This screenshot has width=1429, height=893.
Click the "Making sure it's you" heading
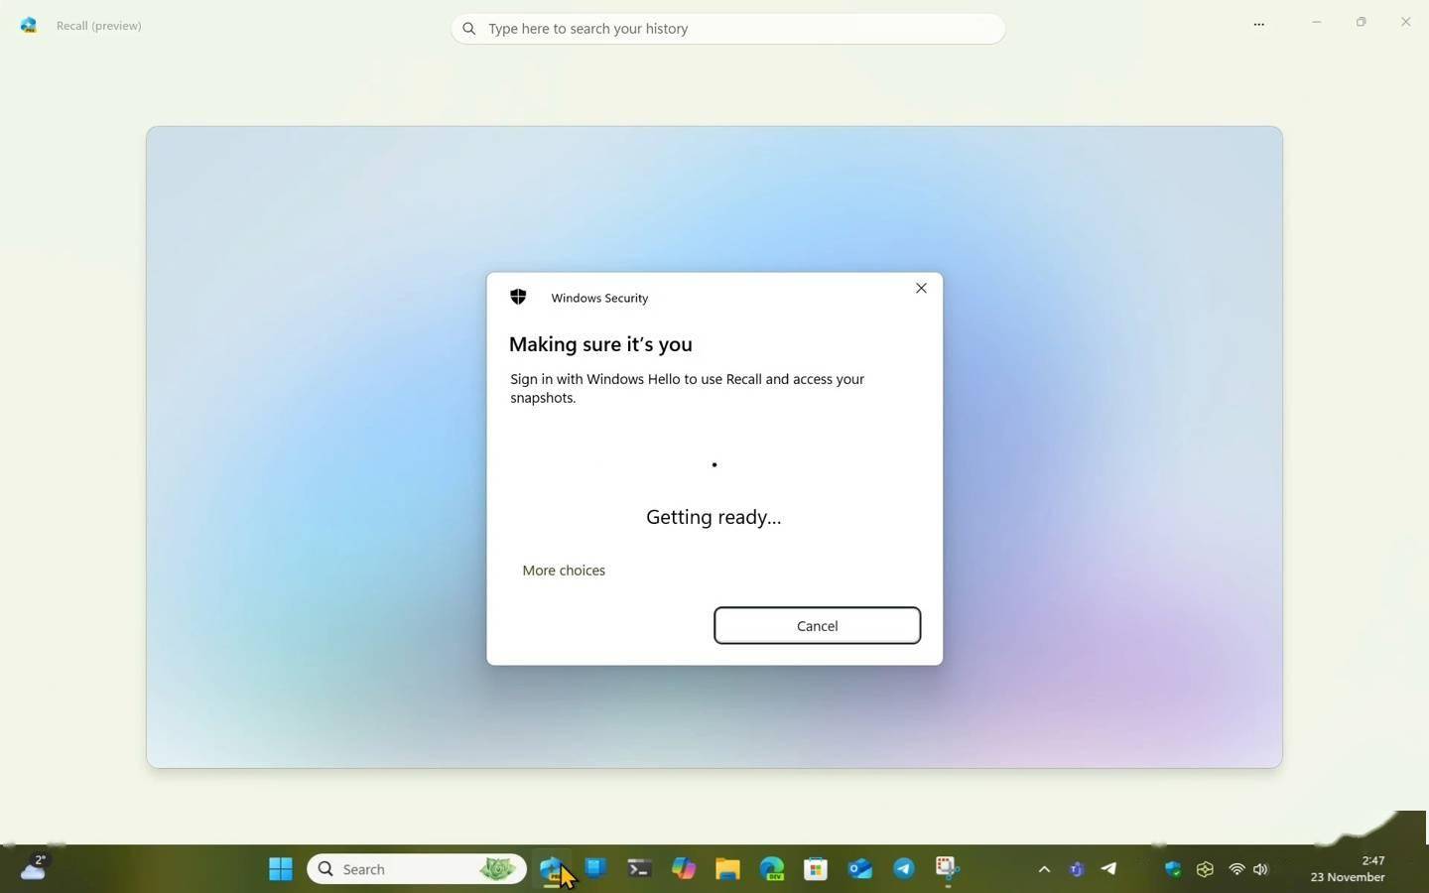(x=600, y=344)
